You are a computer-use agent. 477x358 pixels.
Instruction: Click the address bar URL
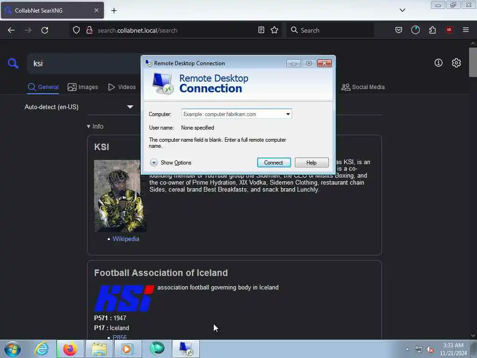tap(137, 30)
